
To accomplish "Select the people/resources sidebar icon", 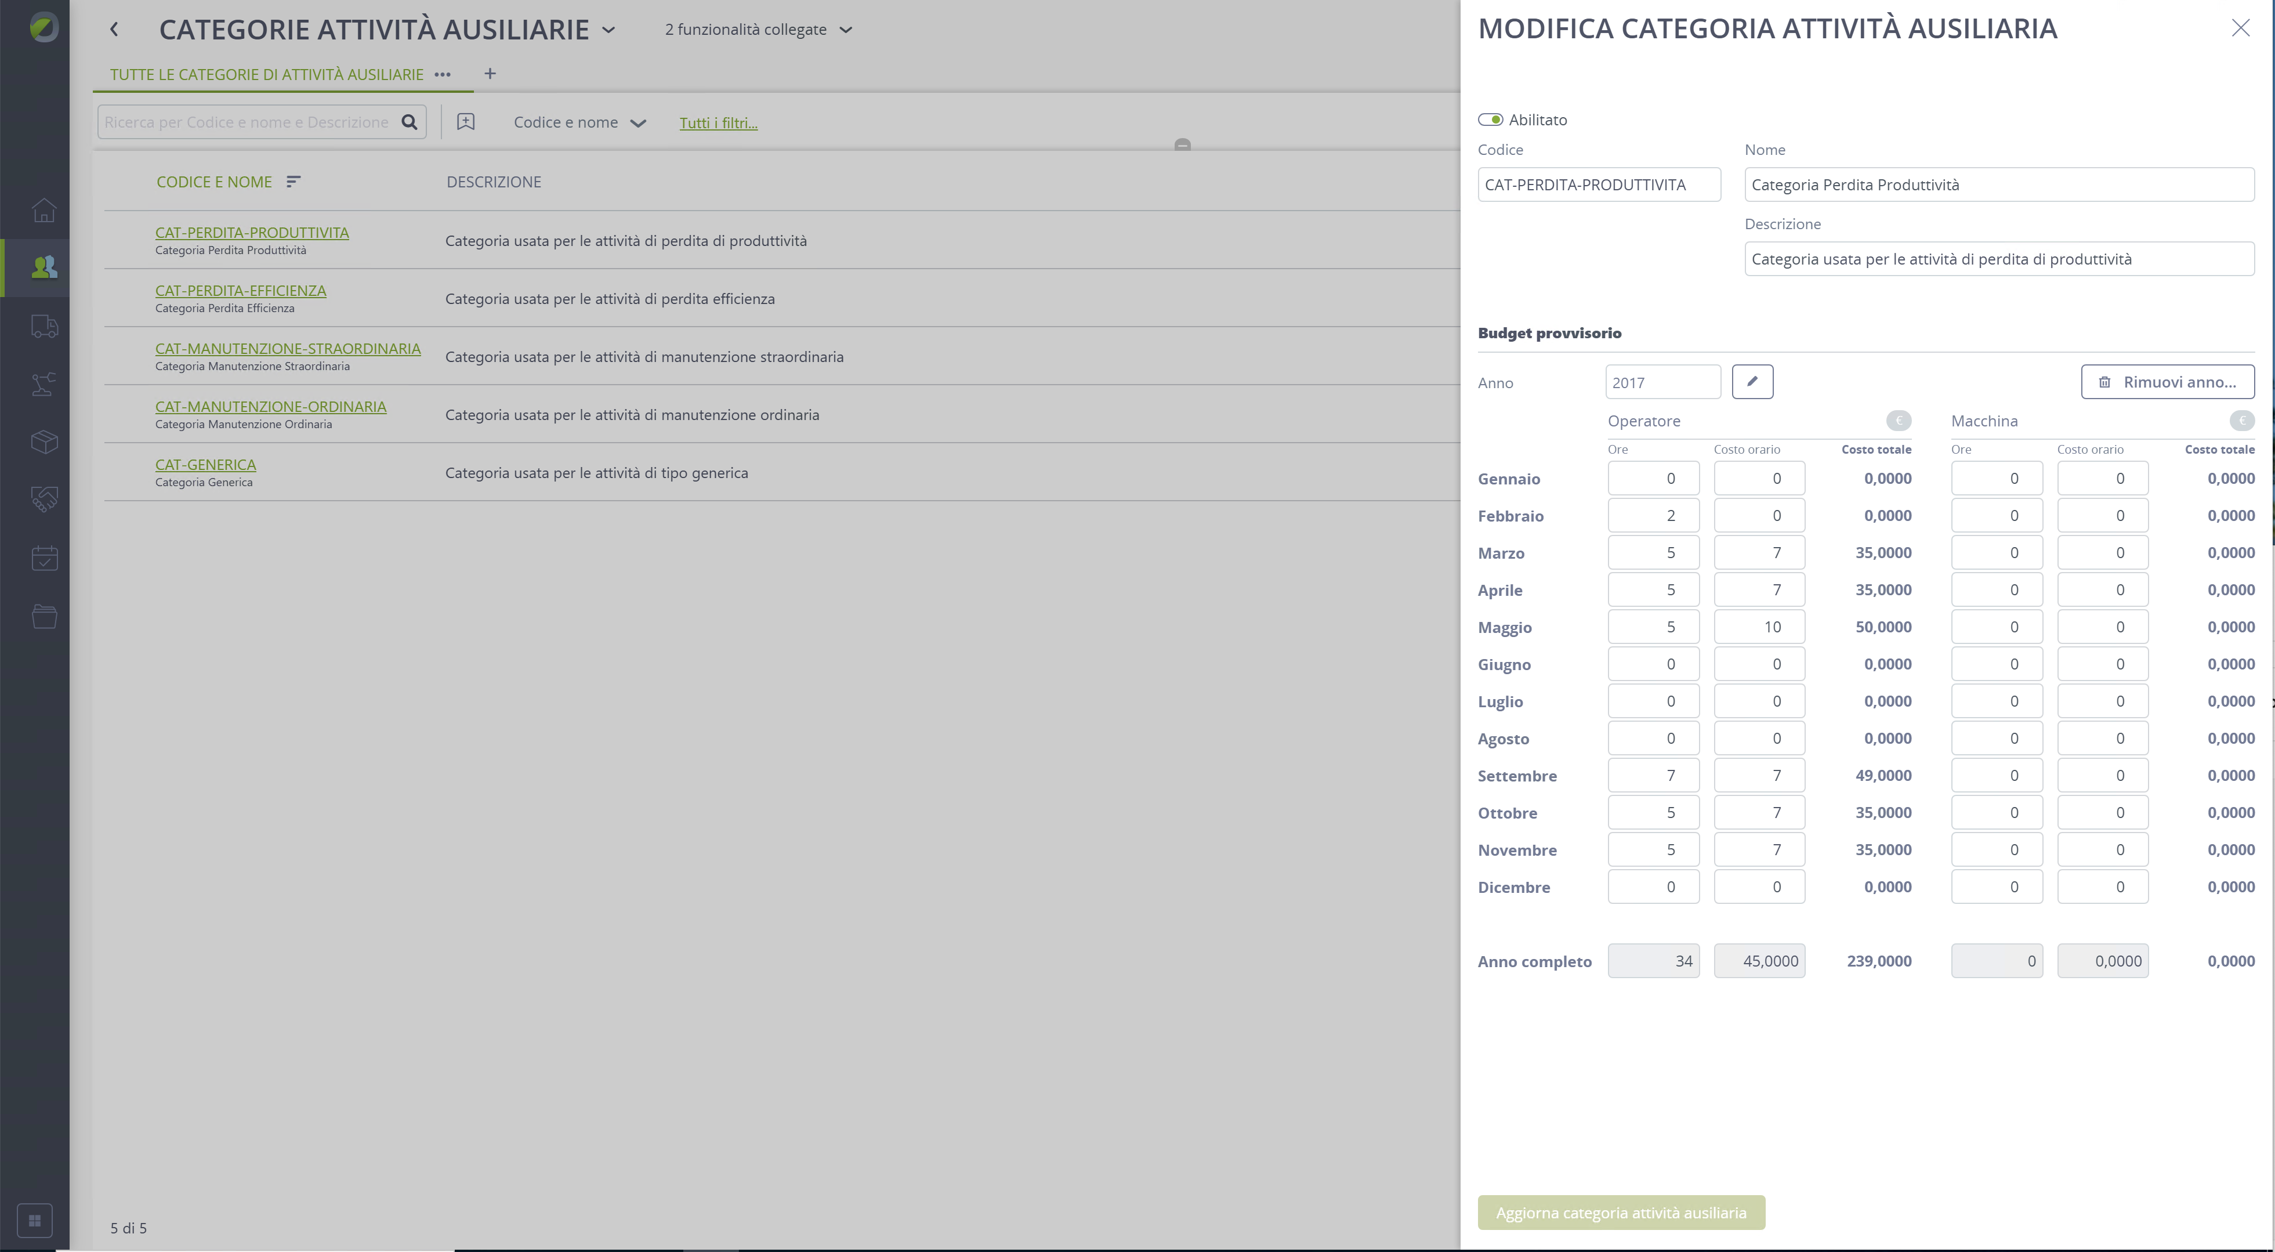I will point(44,267).
